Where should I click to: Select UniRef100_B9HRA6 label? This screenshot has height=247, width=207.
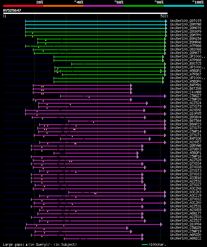click(x=186, y=42)
